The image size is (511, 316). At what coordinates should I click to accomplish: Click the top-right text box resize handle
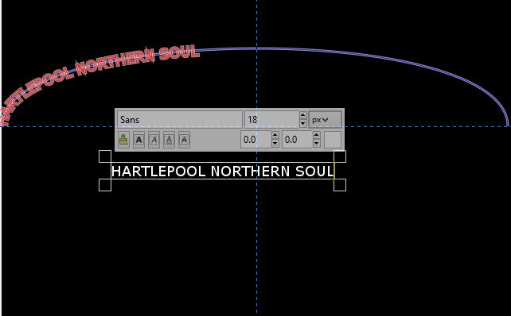[340, 156]
